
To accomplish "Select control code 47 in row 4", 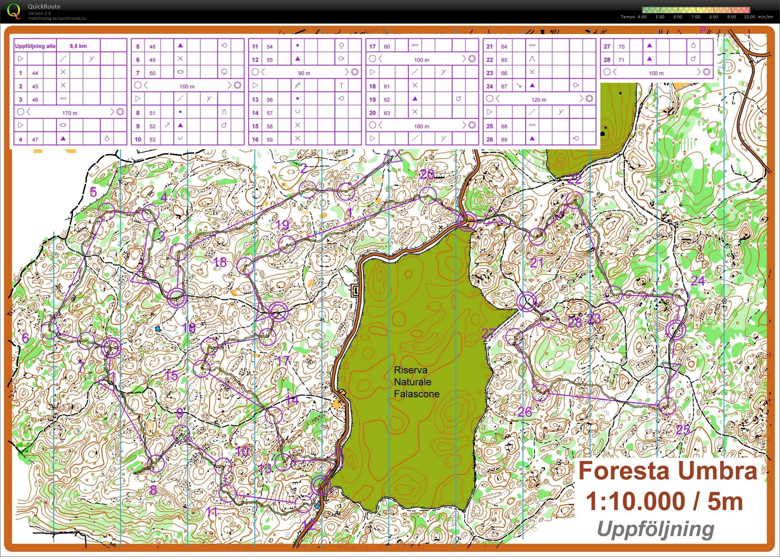I will tap(35, 139).
